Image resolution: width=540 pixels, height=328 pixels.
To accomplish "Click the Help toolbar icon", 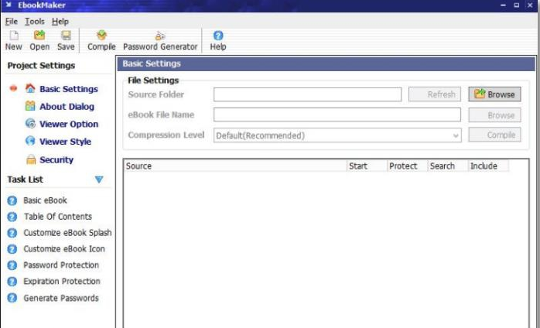I will [x=218, y=36].
